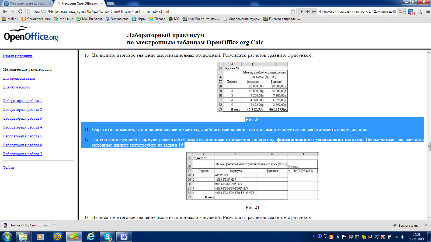Open Лабораторная работа 5

coord(22,136)
